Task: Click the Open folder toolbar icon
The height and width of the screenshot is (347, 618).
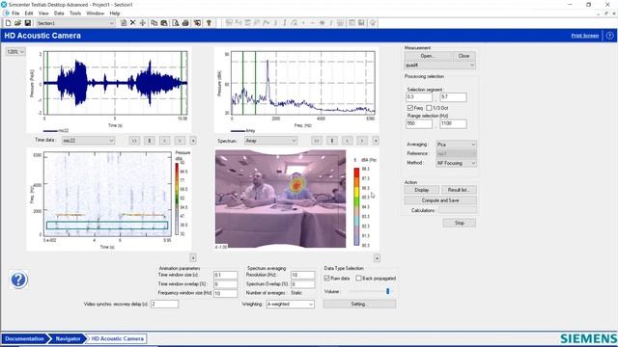Action: pos(17,23)
